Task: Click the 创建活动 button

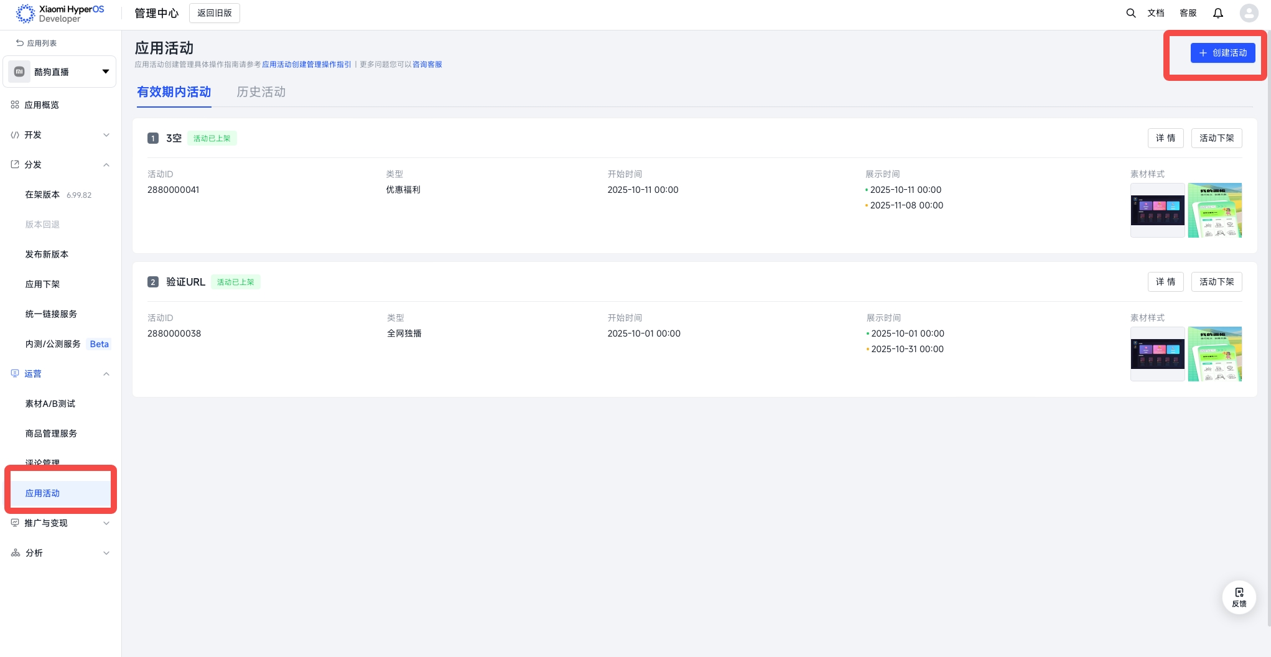Action: coord(1222,53)
